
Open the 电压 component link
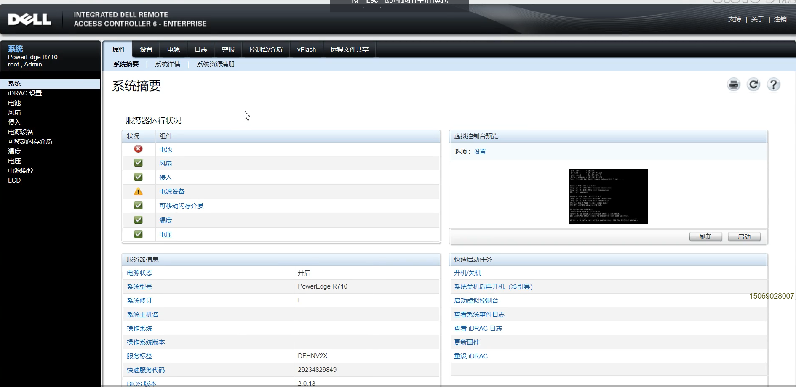tap(166, 235)
